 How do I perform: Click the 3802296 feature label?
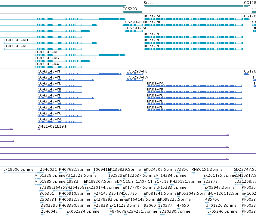pos(49,206)
